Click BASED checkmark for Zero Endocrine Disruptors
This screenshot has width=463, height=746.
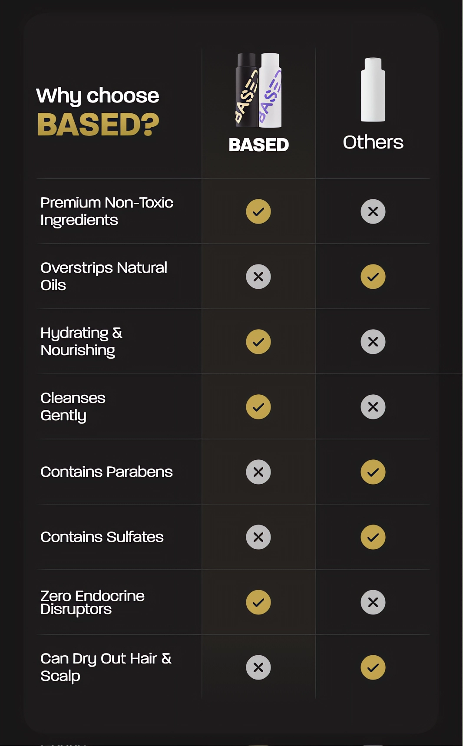pyautogui.click(x=258, y=602)
